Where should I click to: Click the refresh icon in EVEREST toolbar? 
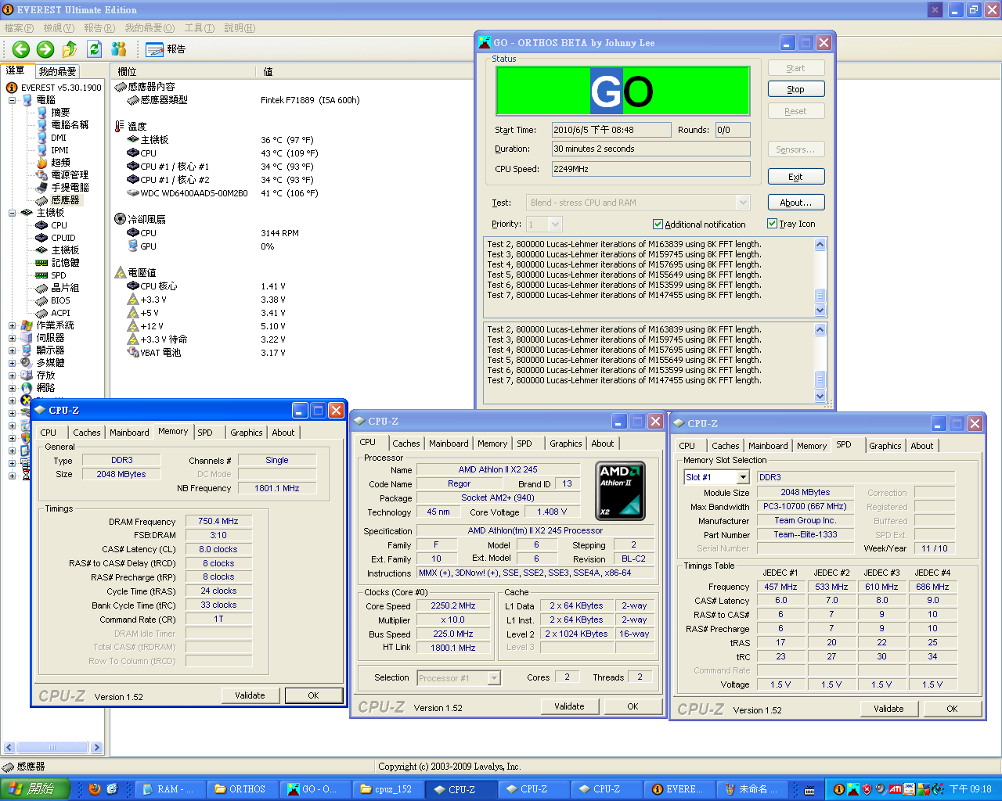pyautogui.click(x=95, y=49)
